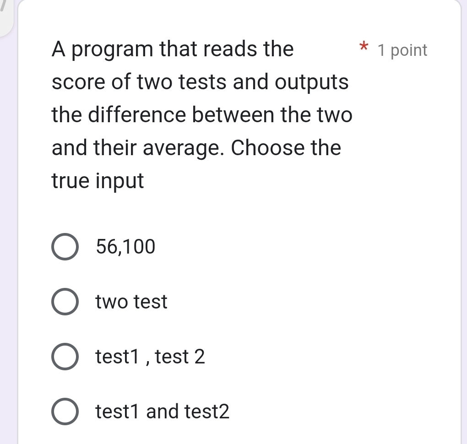The width and height of the screenshot is (467, 444).
Task: Click the word "average" in the question
Action: (x=179, y=147)
